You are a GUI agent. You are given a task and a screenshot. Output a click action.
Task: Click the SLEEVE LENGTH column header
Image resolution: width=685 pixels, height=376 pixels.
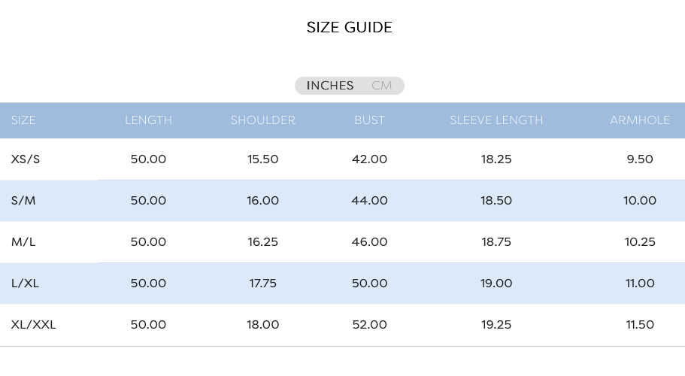click(496, 120)
